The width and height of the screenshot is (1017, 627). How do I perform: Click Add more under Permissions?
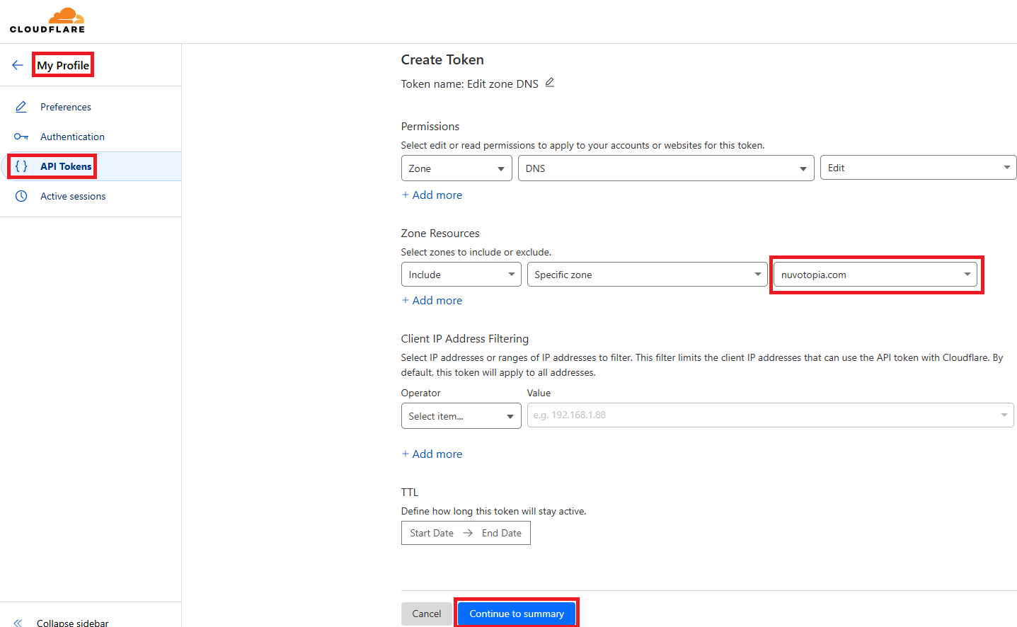coord(432,195)
